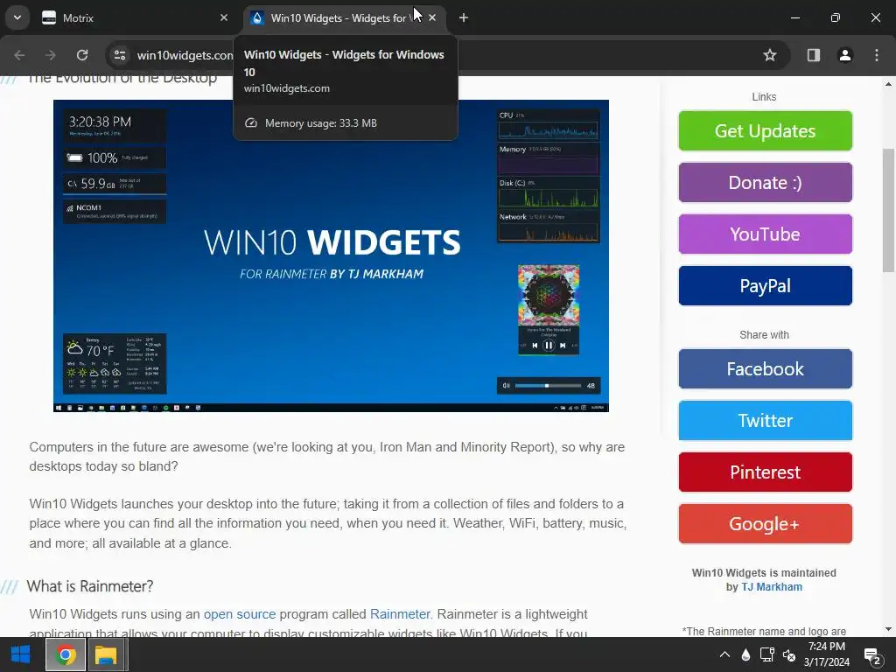Open network status tray icon
Viewport: 896px width, 672px height.
click(x=766, y=654)
